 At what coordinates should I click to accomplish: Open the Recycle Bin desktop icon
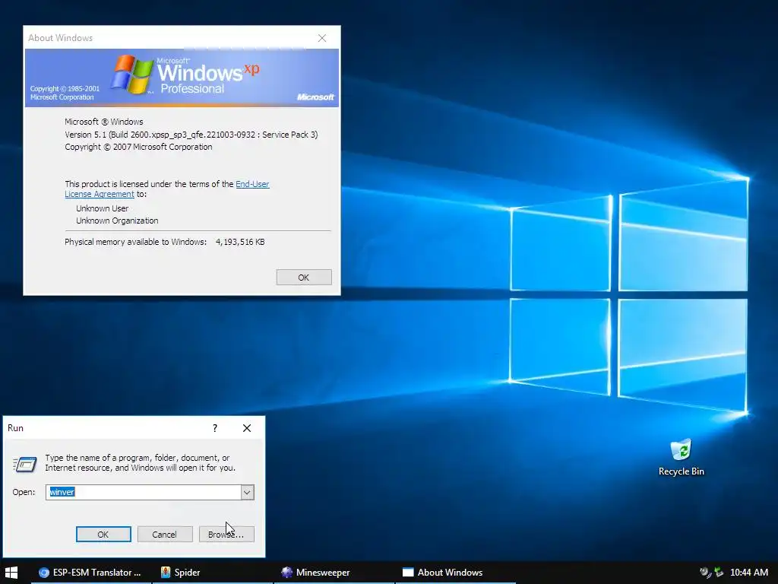point(681,457)
